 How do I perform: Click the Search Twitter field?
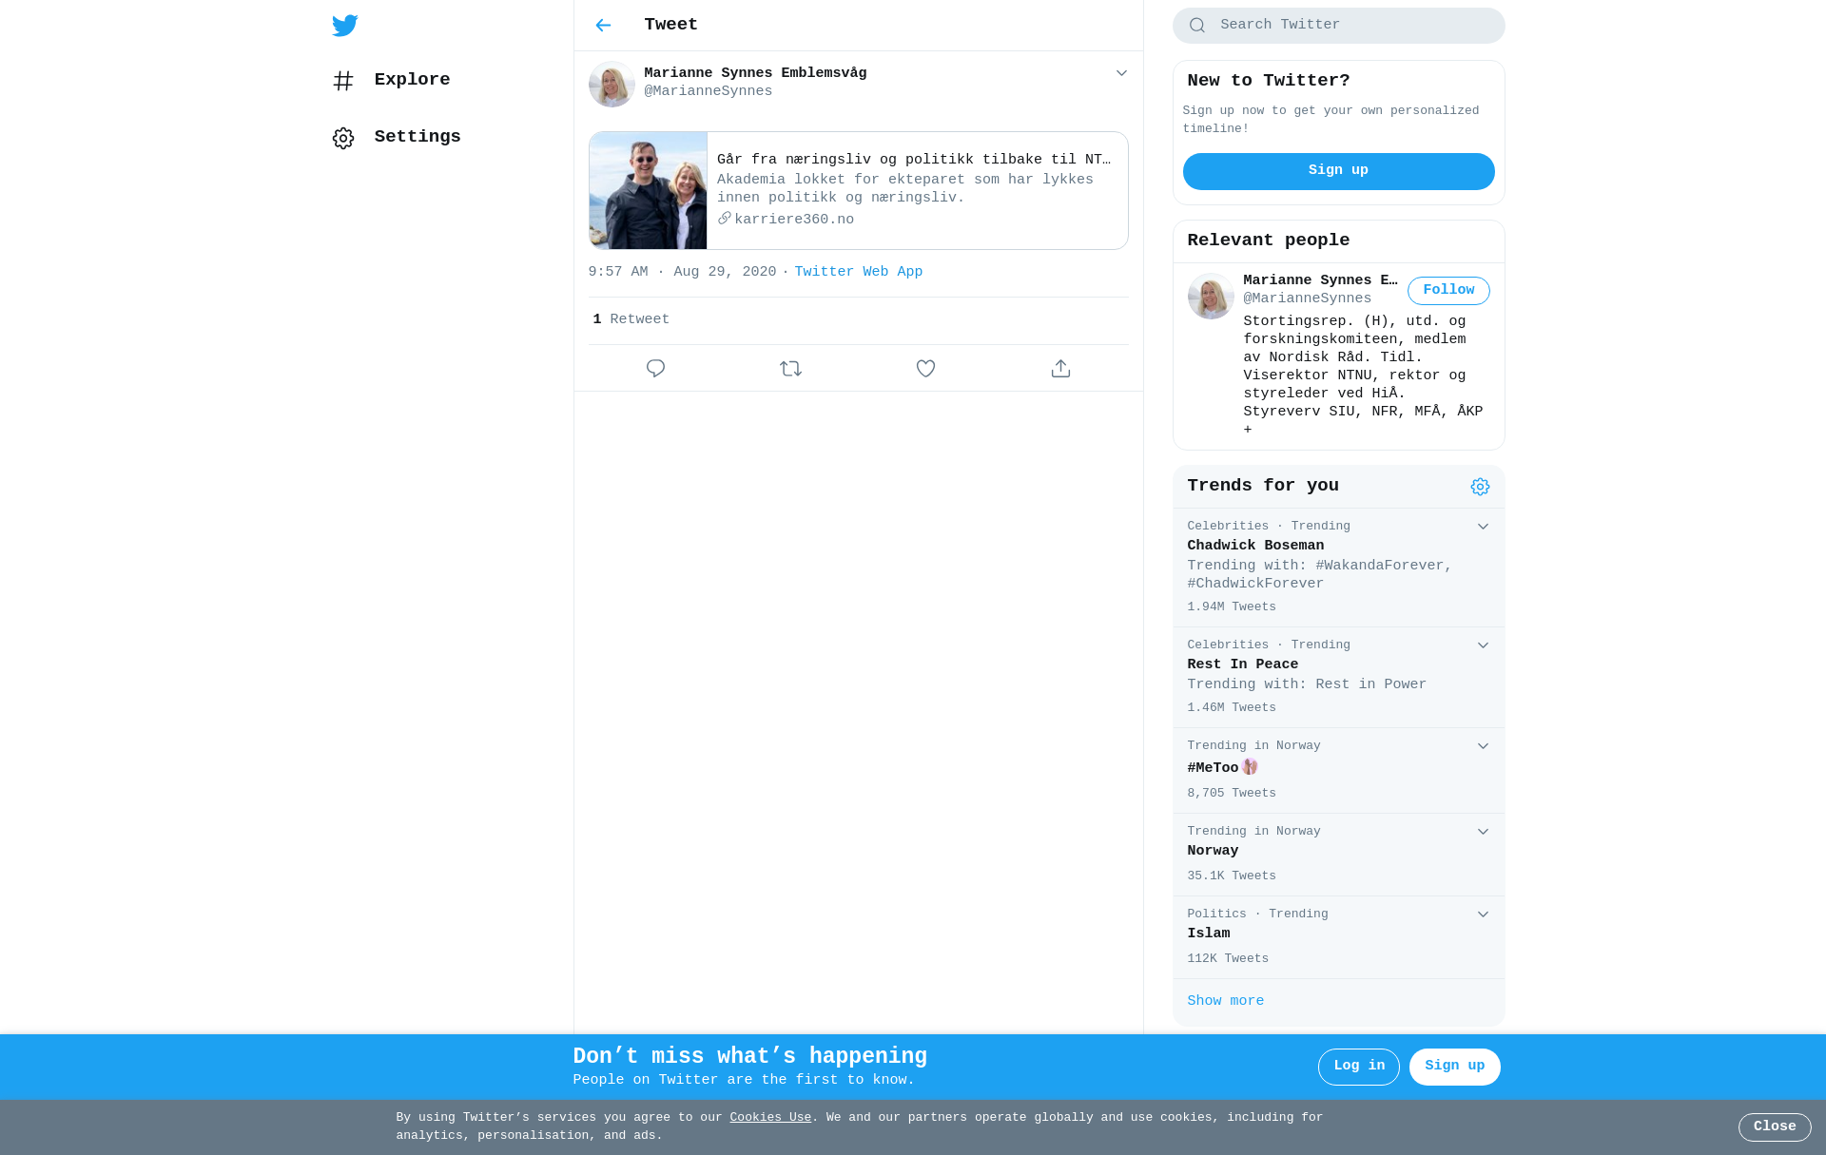pyautogui.click(x=1338, y=26)
